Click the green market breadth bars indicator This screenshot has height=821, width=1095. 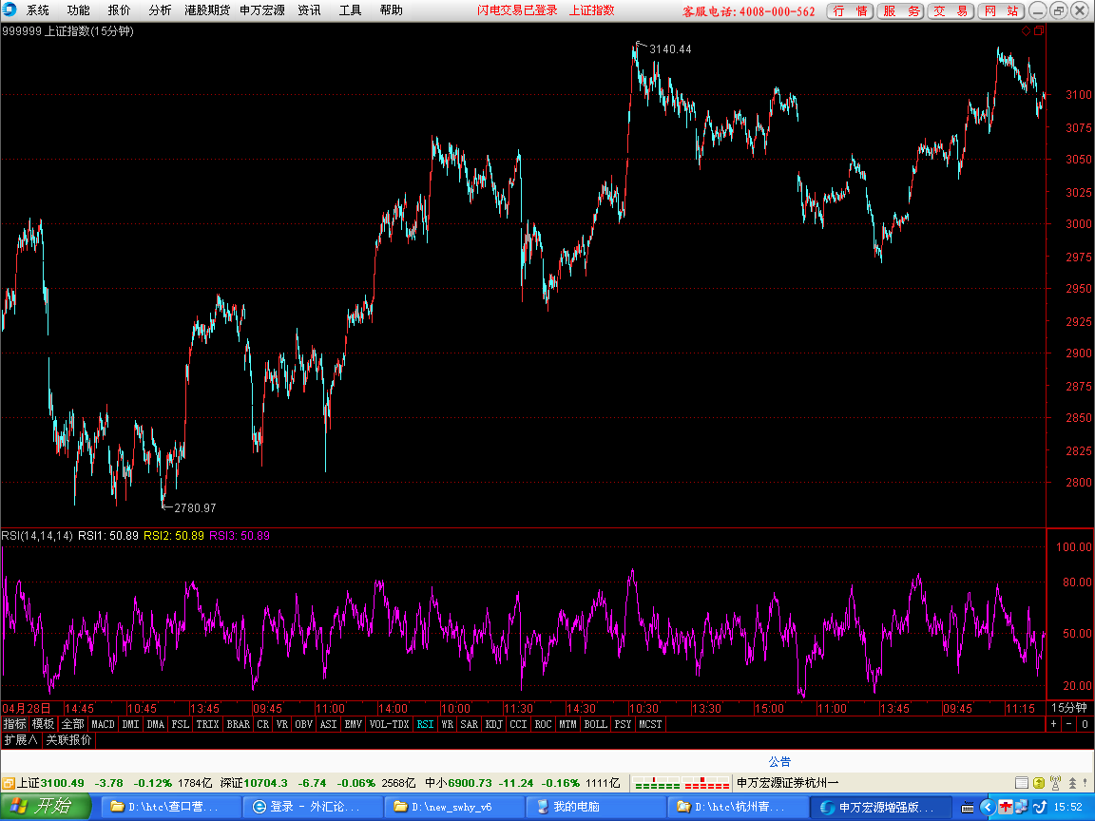click(x=657, y=783)
